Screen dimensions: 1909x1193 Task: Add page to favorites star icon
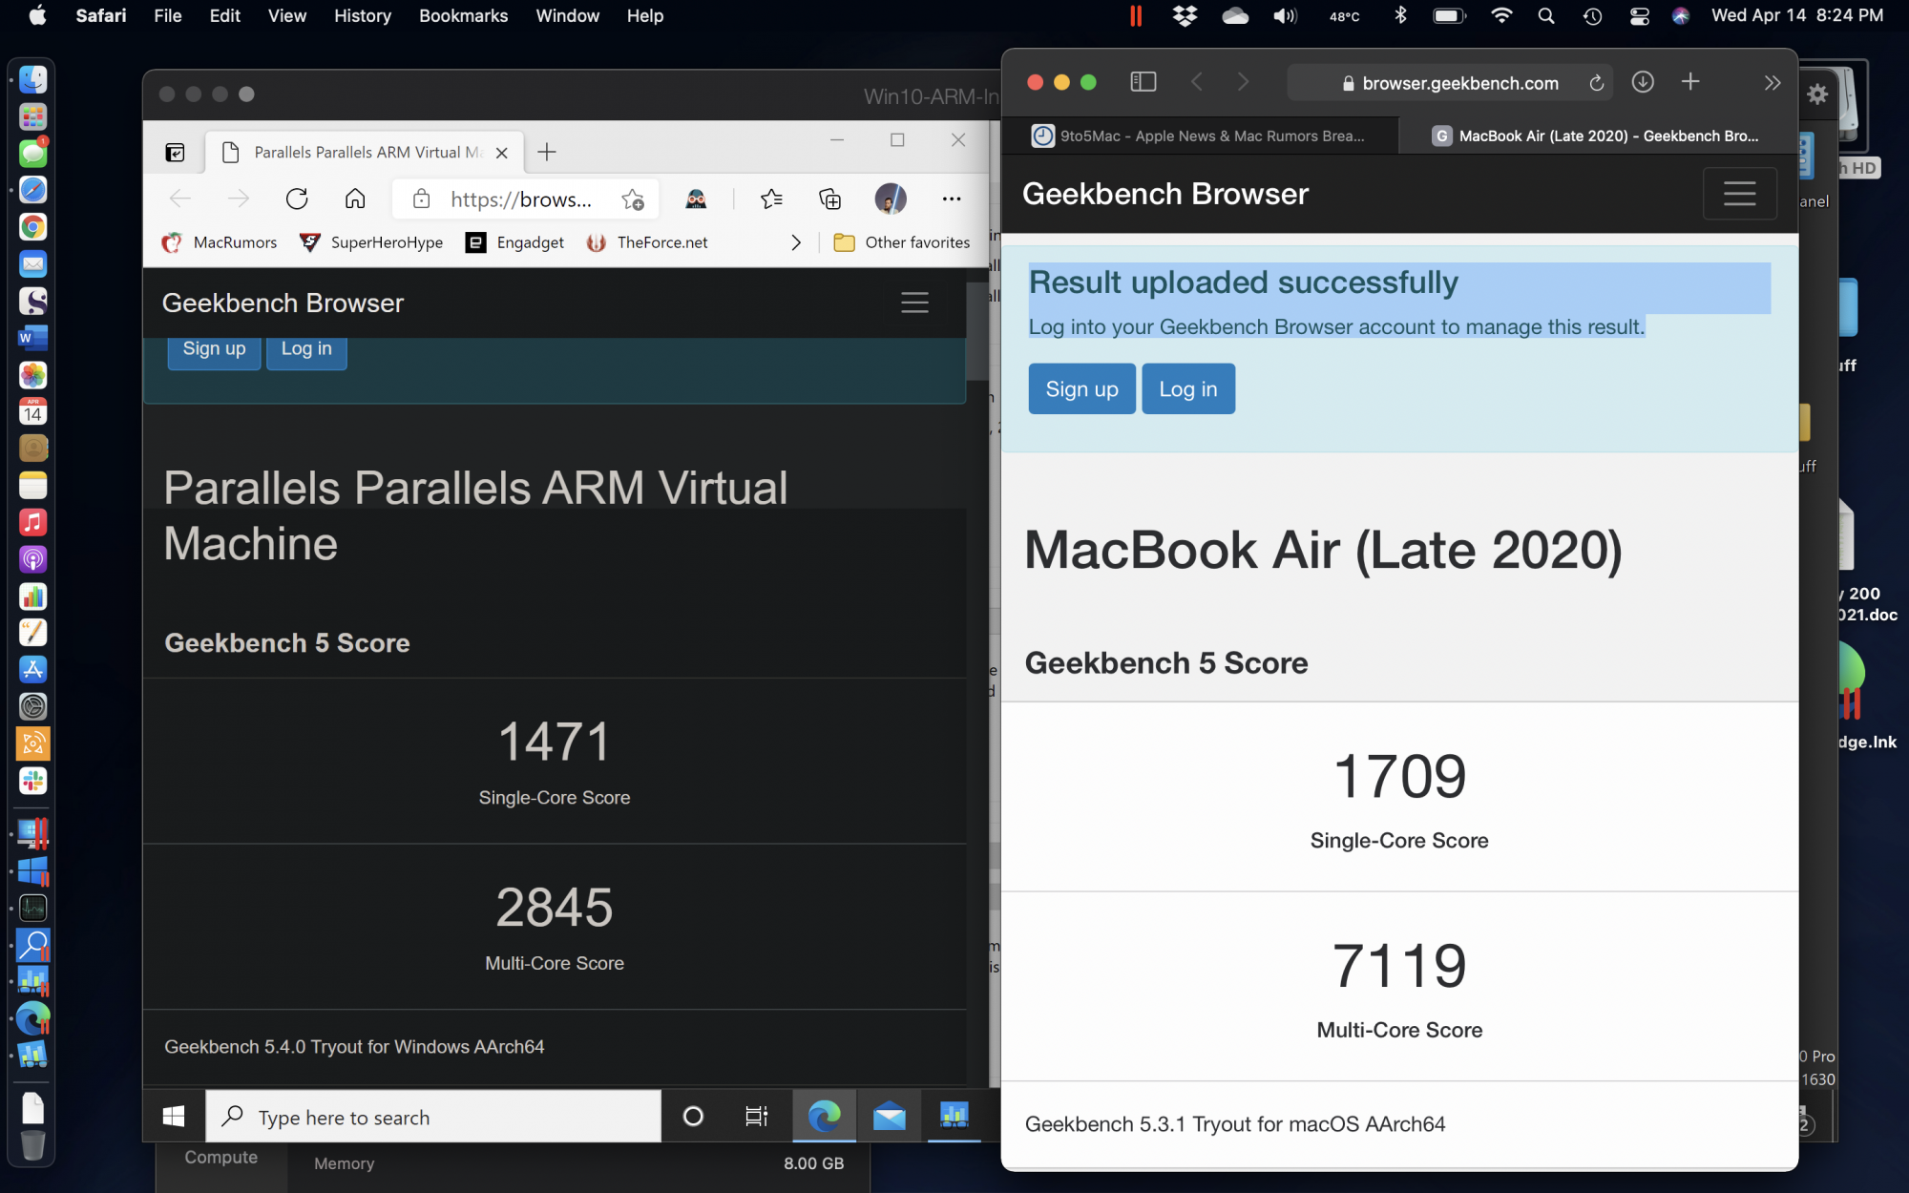(632, 199)
